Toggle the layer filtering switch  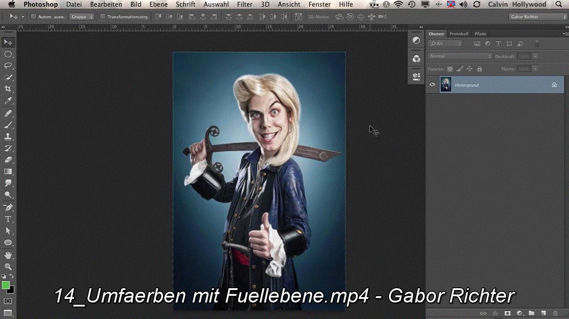[x=537, y=43]
